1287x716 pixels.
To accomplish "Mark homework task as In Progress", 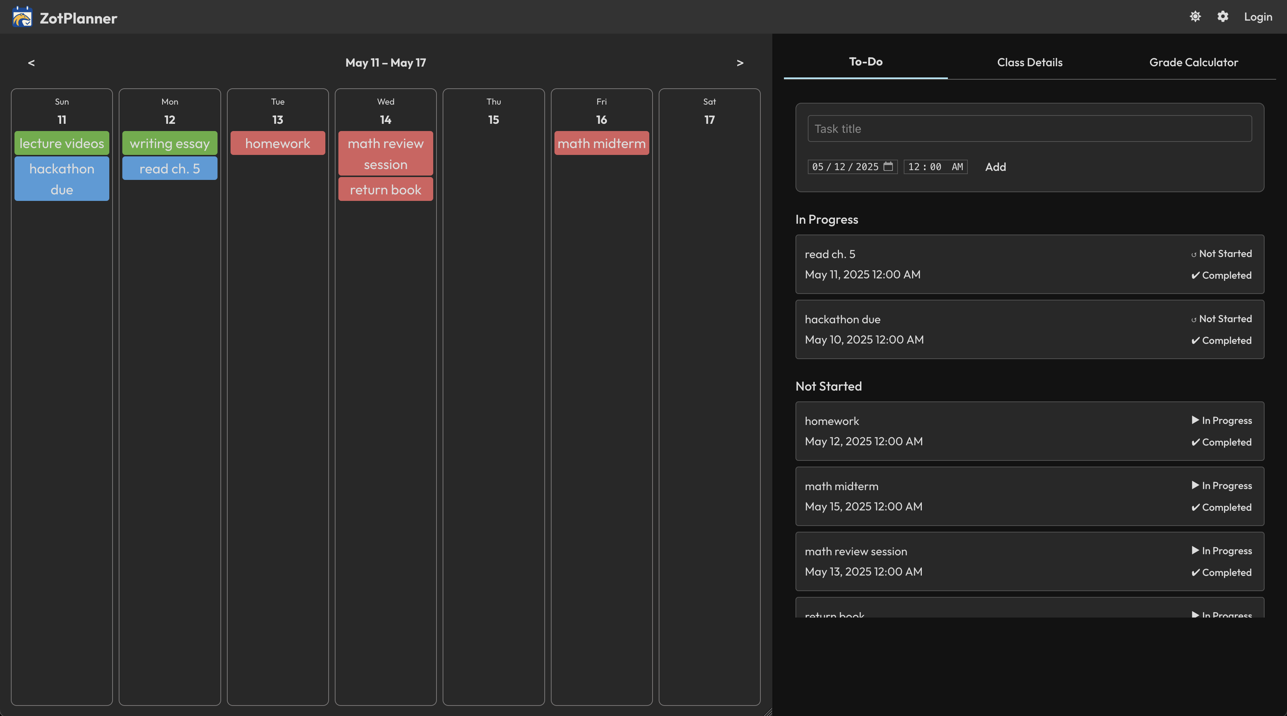I will point(1221,420).
